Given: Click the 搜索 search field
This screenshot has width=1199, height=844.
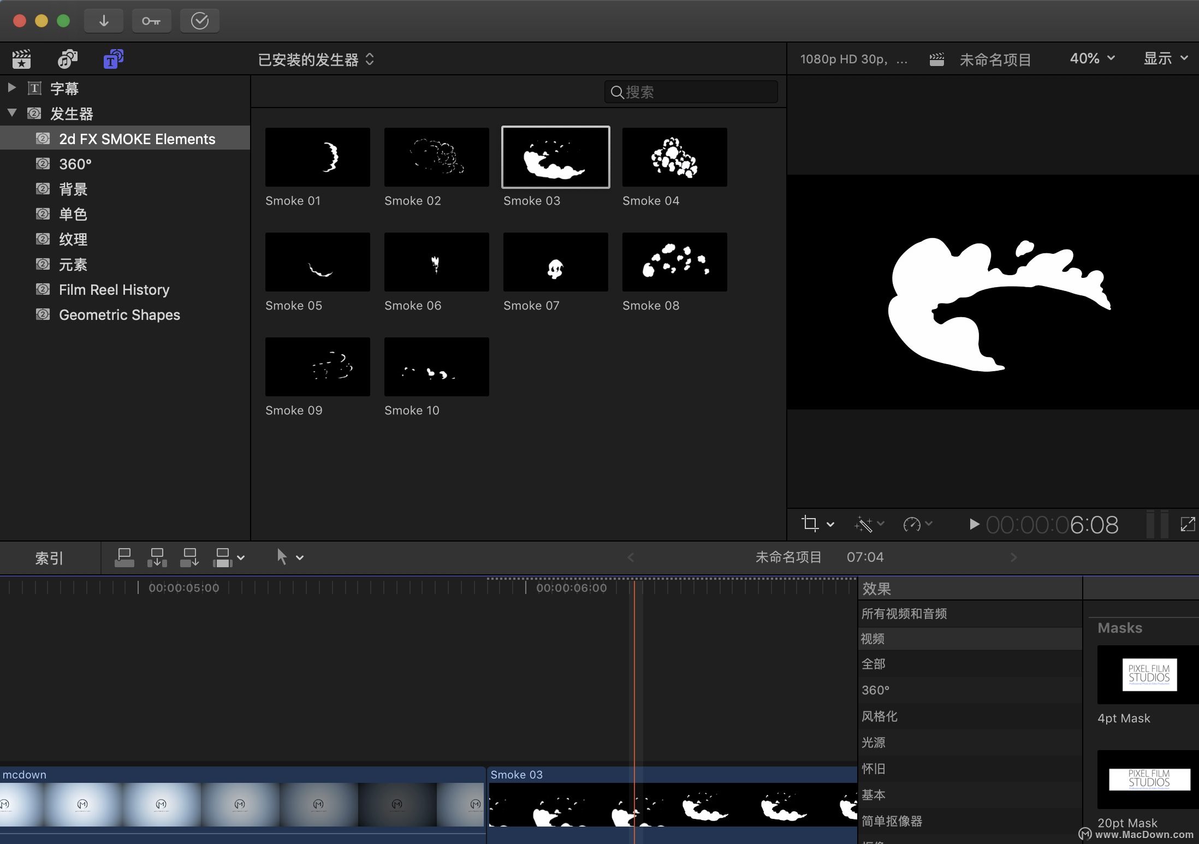Looking at the screenshot, I should 691,92.
